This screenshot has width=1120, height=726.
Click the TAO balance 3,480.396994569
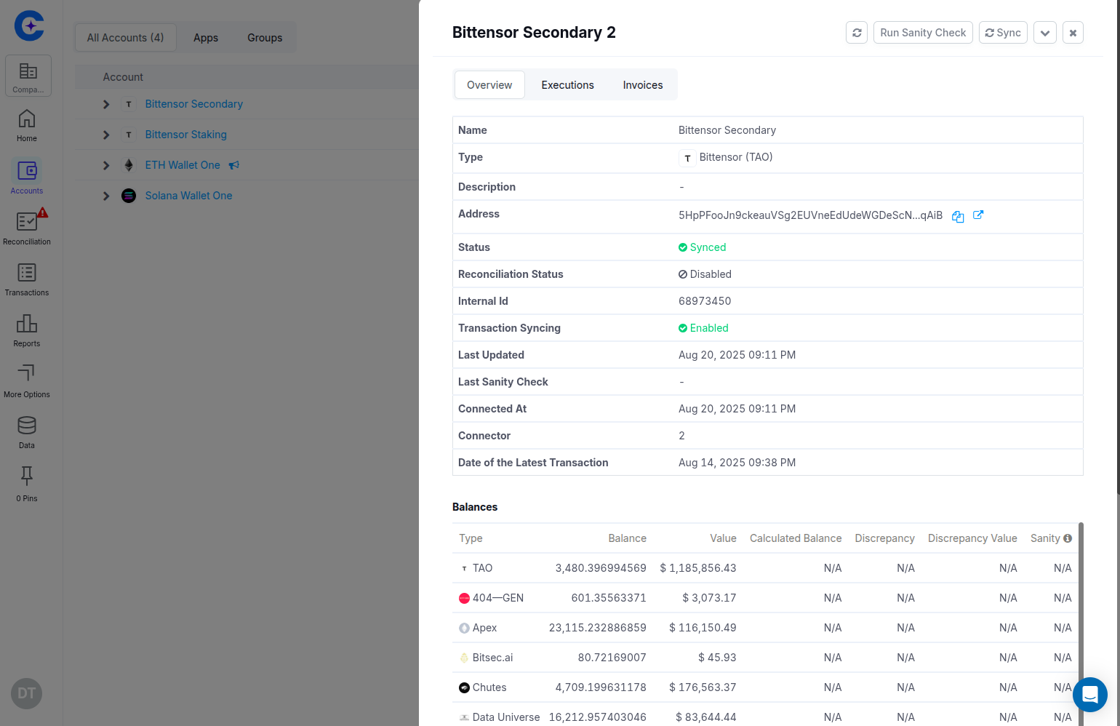[601, 568]
